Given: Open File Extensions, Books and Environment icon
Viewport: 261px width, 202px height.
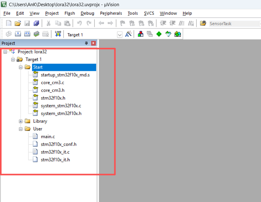Looking at the screenshot, I should [141, 34].
